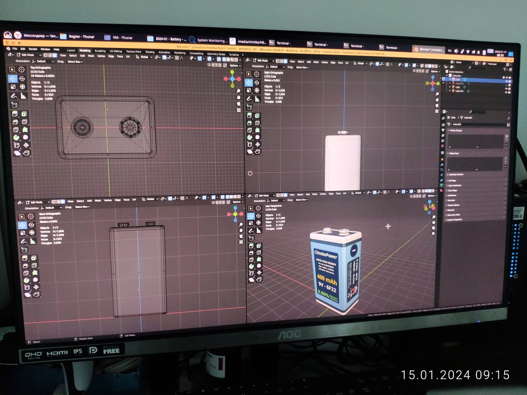The height and width of the screenshot is (395, 527).
Task: Click the pan hand icon in Top Orthographic viewport
Action: coord(238,97)
